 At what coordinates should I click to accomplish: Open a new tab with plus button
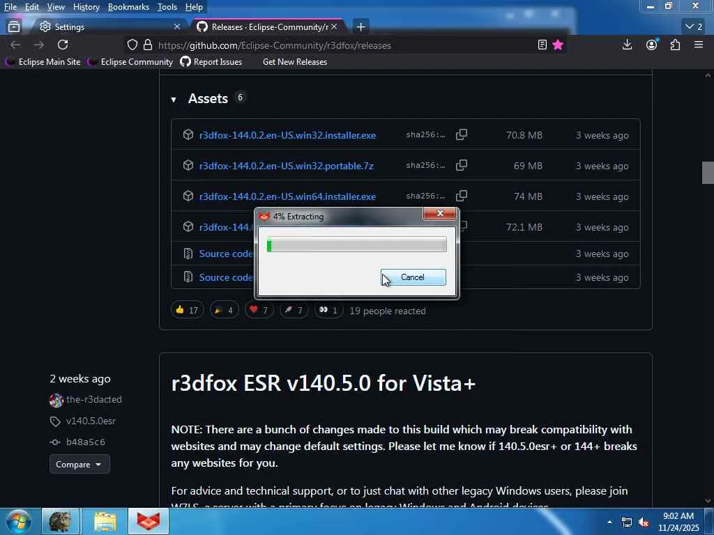tap(360, 27)
